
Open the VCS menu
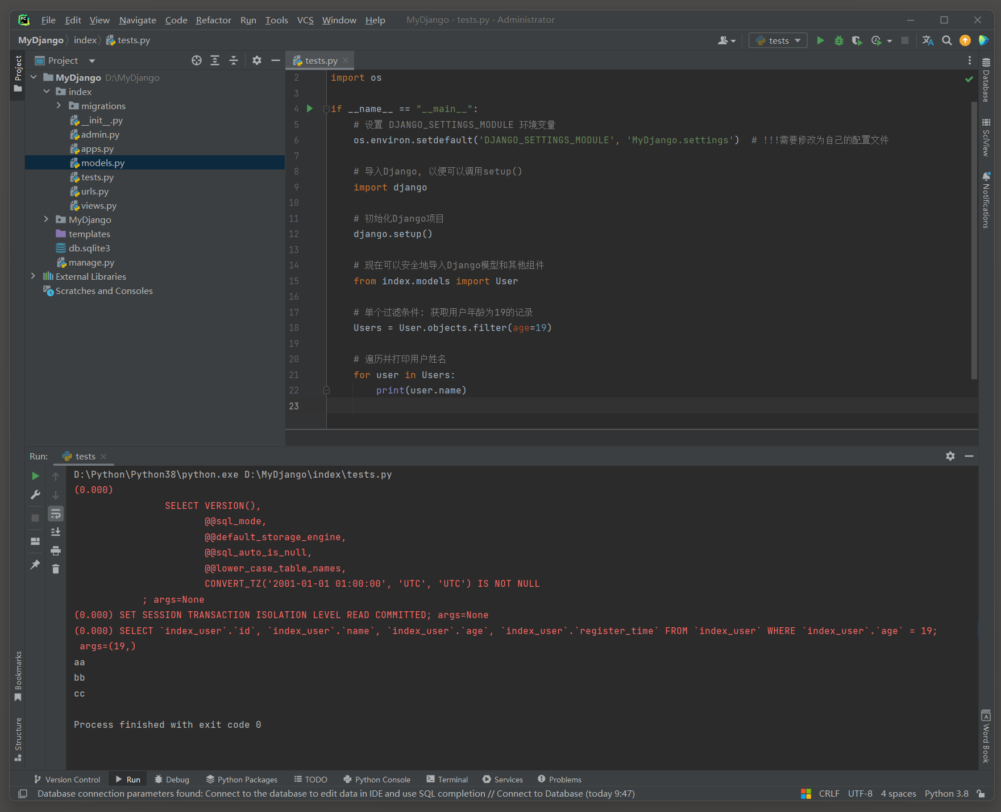pos(305,20)
